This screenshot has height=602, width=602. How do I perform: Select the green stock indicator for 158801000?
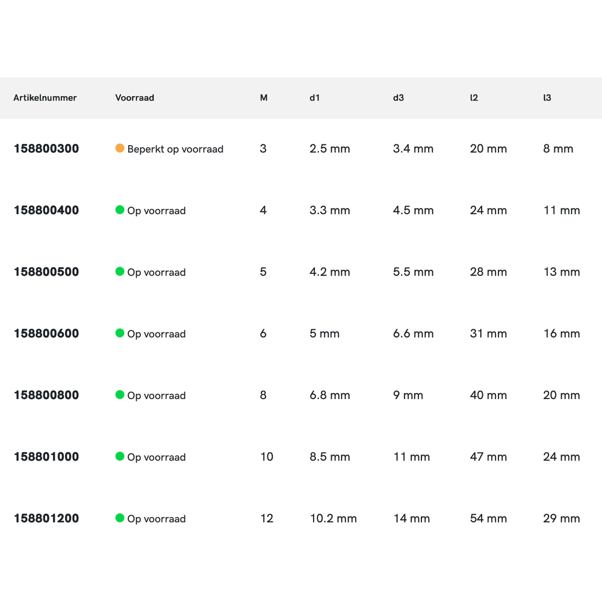[120, 456]
